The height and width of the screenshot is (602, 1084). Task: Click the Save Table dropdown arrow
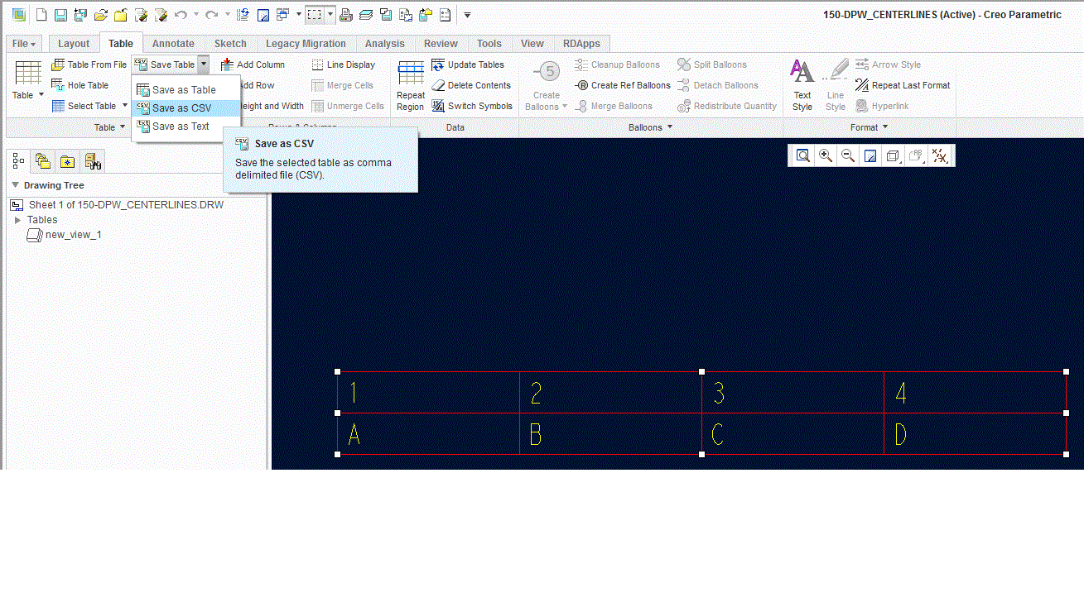[x=203, y=64]
